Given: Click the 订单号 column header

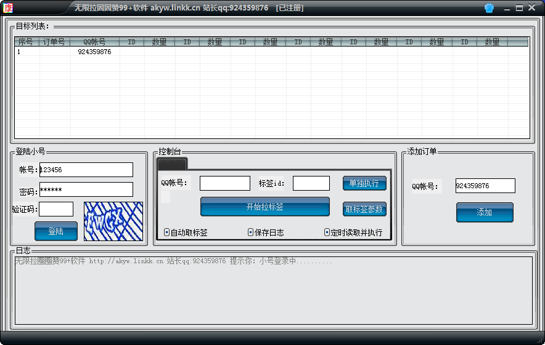Looking at the screenshot, I should pyautogui.click(x=54, y=42).
